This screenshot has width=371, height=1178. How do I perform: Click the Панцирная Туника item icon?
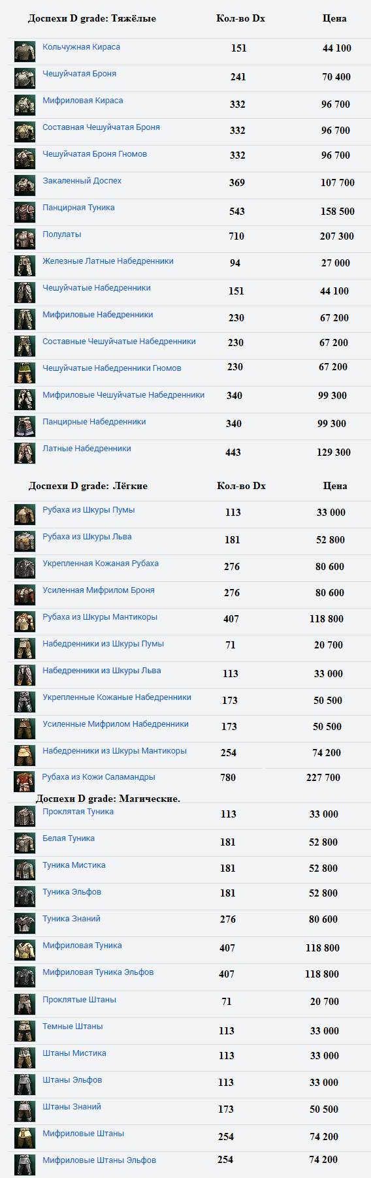coord(25,212)
